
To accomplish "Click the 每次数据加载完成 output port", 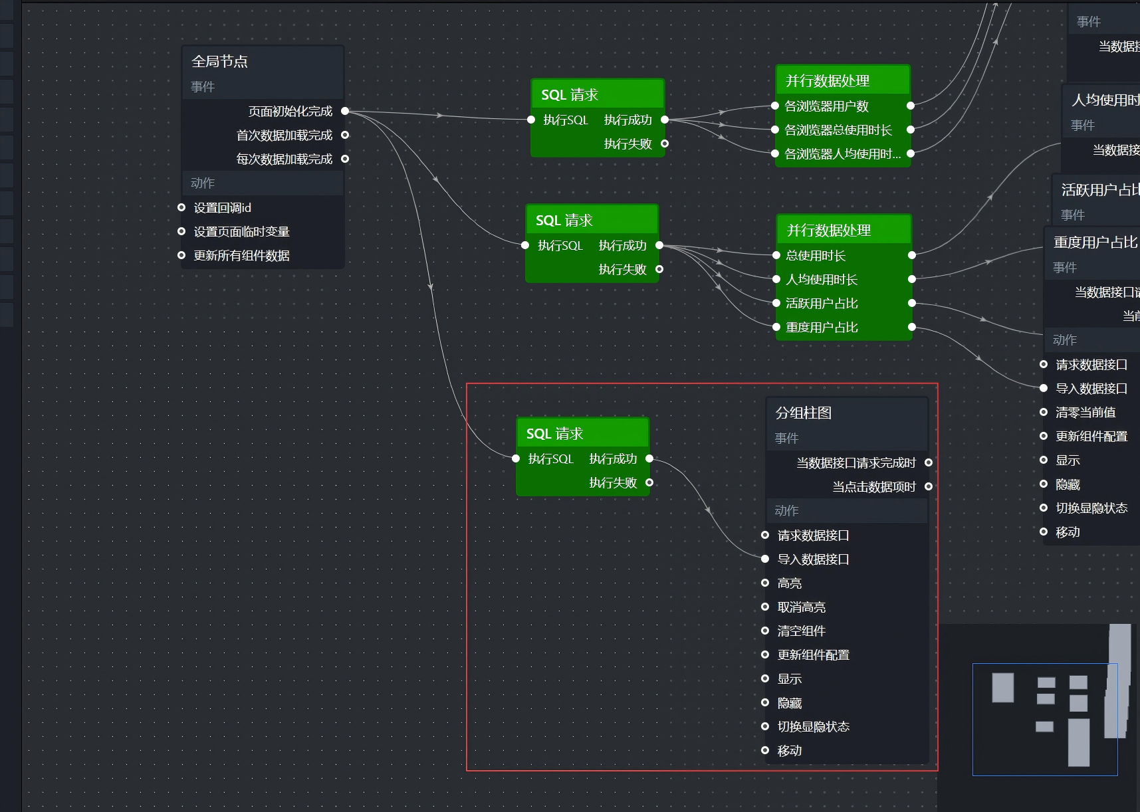I will [345, 159].
